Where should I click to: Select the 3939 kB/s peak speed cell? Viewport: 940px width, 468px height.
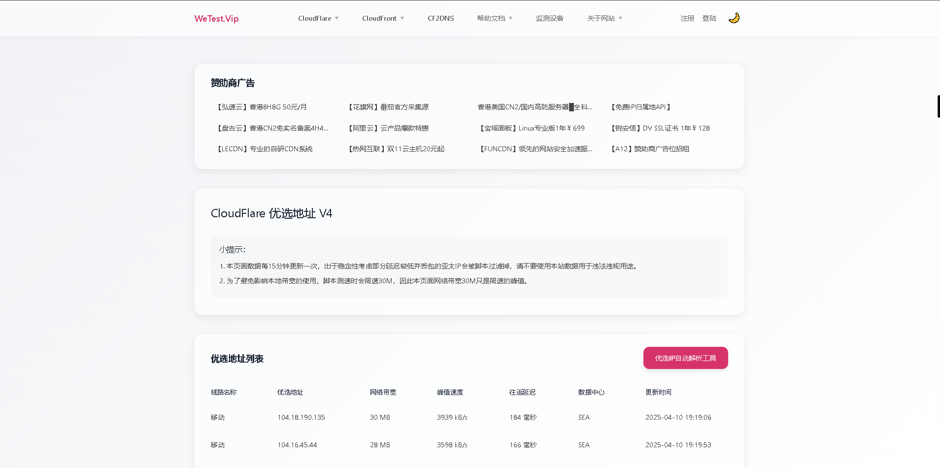(452, 417)
